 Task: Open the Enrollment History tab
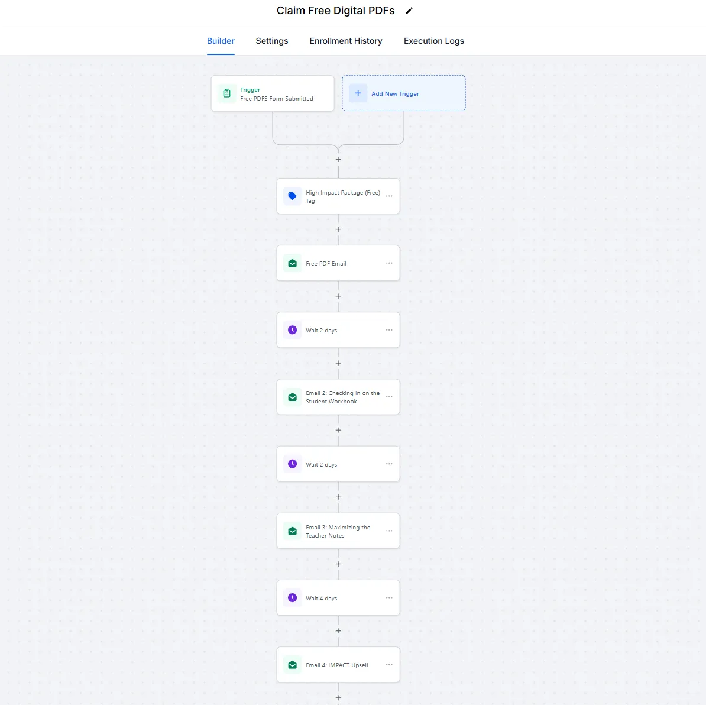pos(346,41)
